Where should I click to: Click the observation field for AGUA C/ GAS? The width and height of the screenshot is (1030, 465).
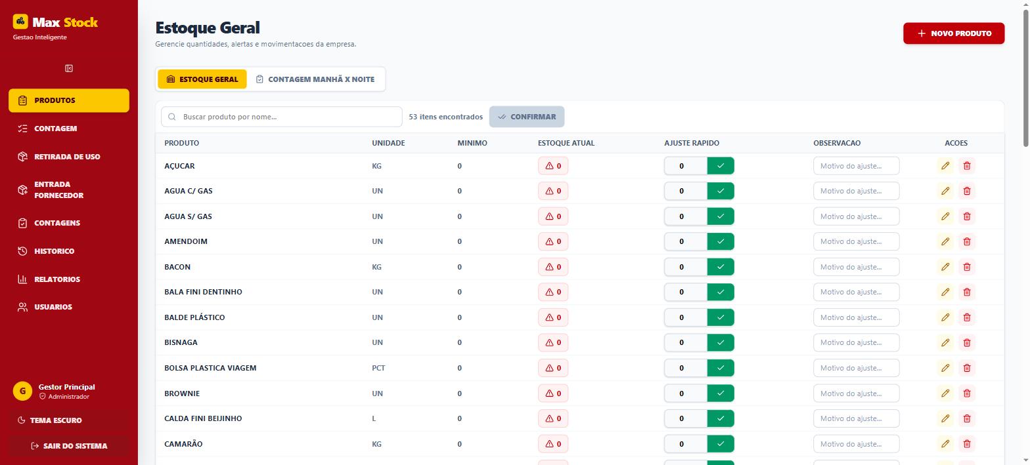pyautogui.click(x=856, y=191)
